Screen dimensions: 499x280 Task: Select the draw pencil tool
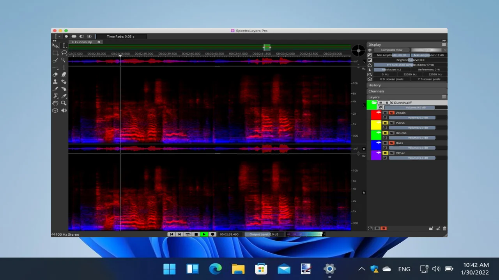(55, 89)
